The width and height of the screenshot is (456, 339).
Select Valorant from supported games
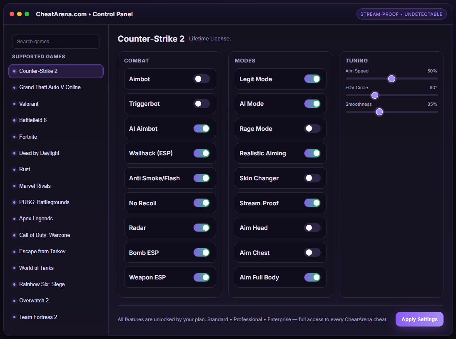(x=56, y=104)
